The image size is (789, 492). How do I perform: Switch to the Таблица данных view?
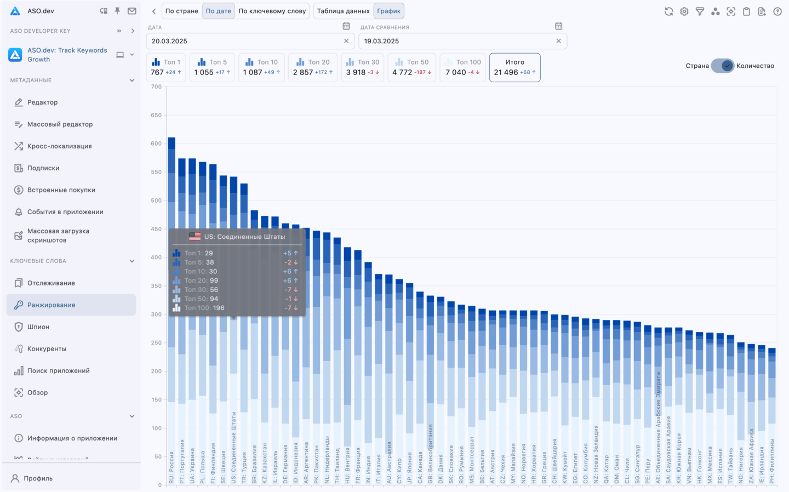343,11
